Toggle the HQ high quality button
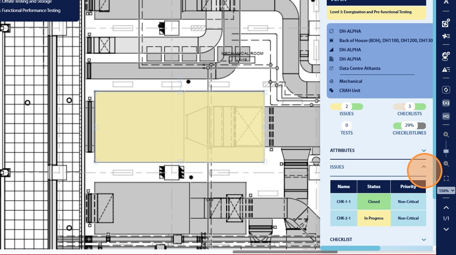456x255 pixels. point(446,116)
